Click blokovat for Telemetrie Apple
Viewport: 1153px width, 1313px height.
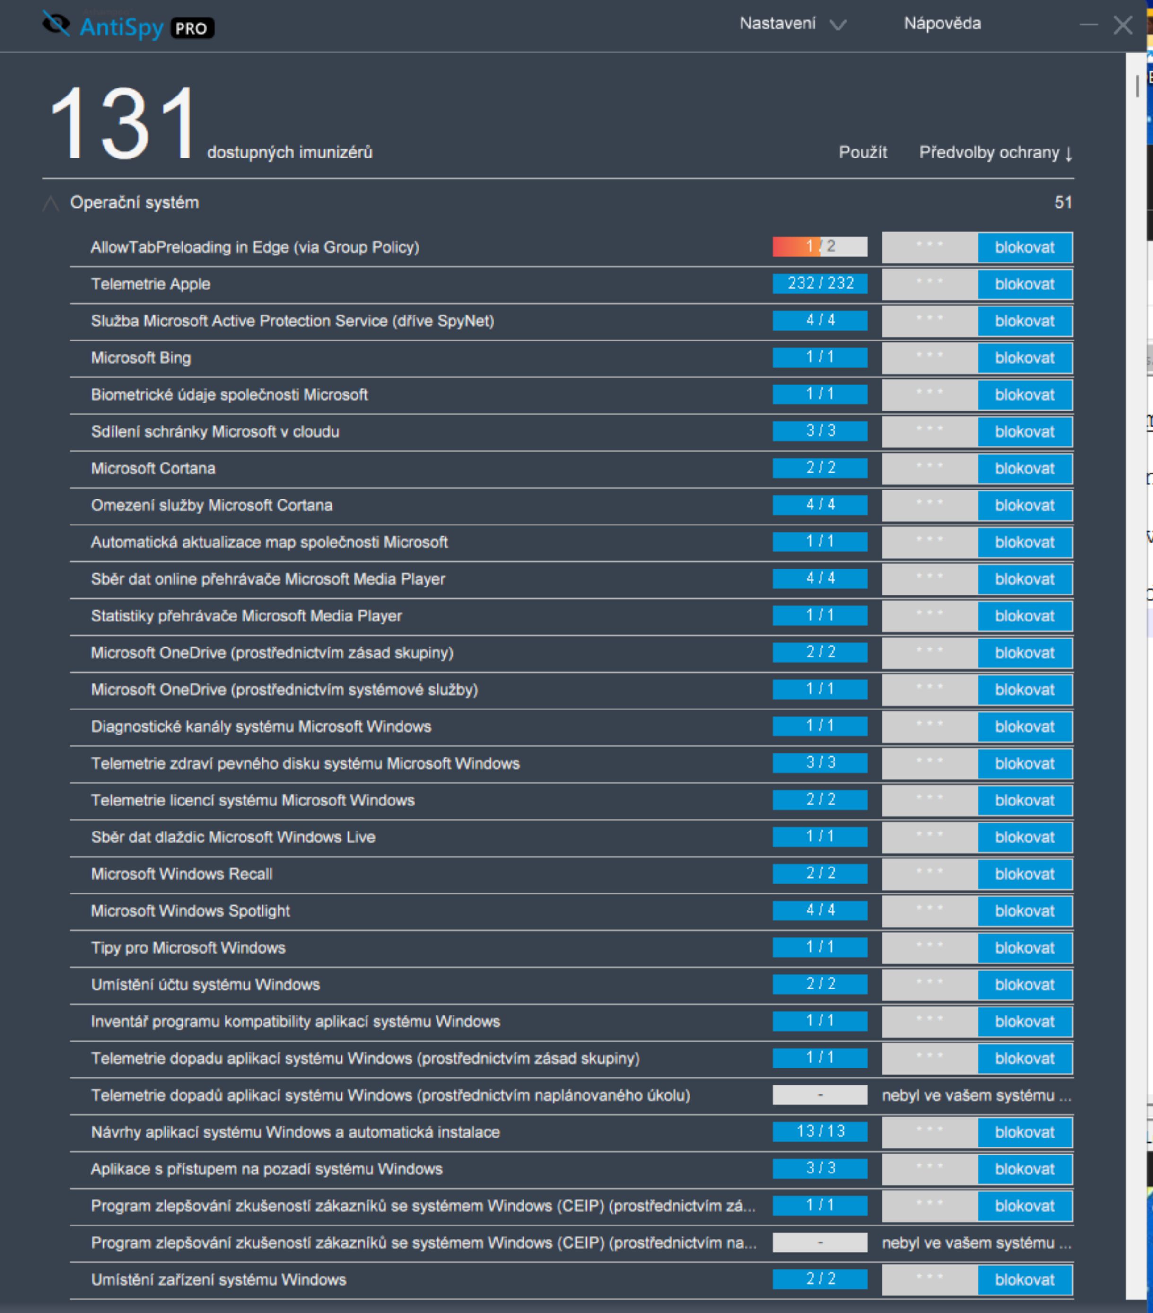point(1024,284)
